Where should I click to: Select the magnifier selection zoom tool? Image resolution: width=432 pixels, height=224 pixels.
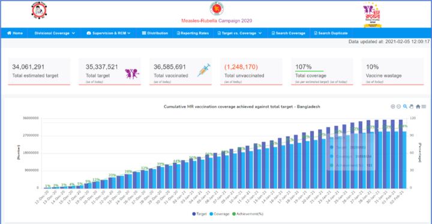click(x=405, y=107)
